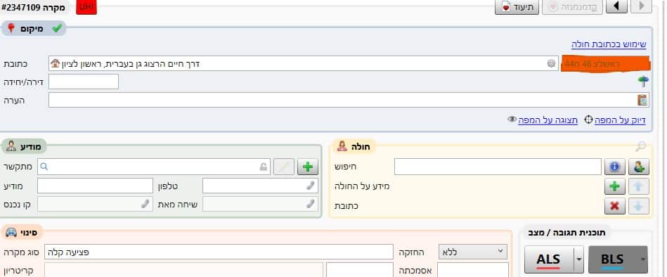Select the ALS response plan button
This screenshot has height=277, width=667.
click(548, 259)
